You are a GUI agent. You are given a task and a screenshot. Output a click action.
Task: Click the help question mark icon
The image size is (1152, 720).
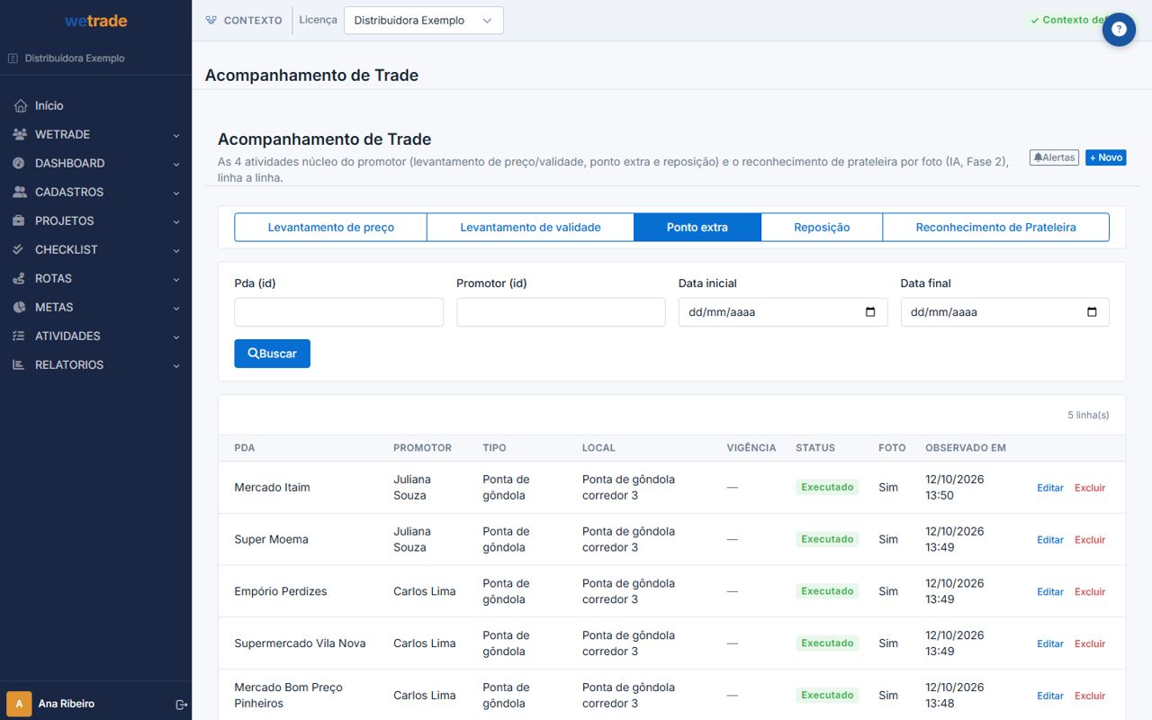pyautogui.click(x=1119, y=29)
